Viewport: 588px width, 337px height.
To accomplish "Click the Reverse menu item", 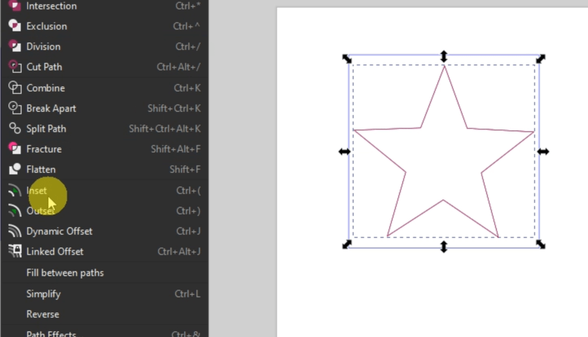I will coord(42,315).
